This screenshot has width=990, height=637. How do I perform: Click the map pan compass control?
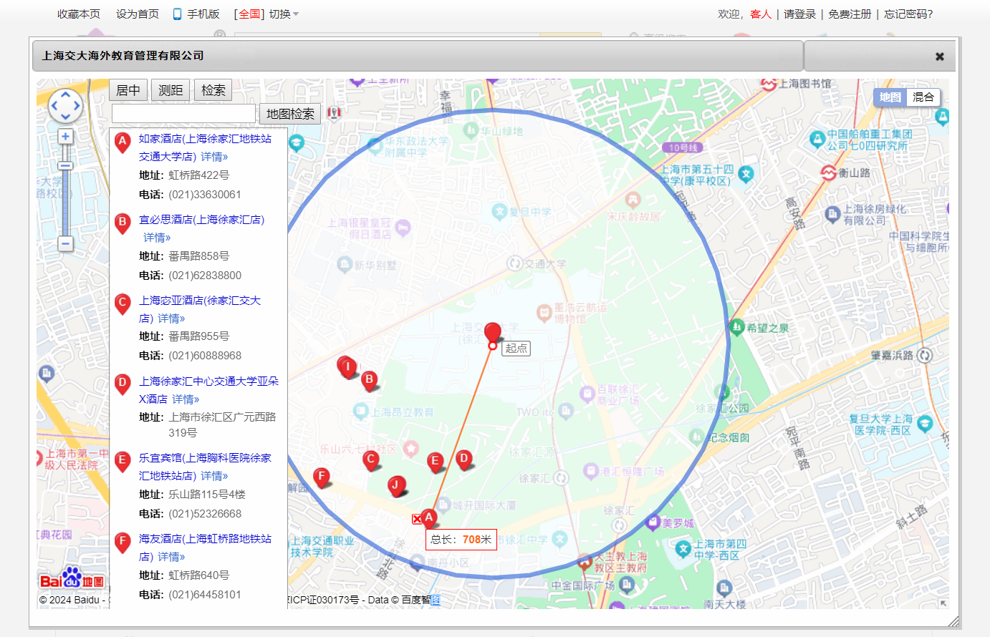click(65, 106)
